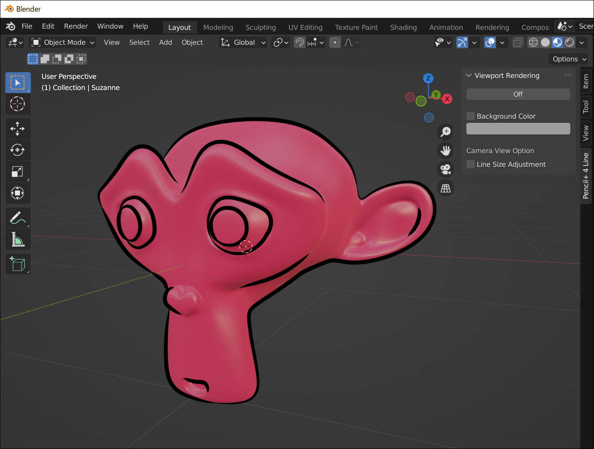Image resolution: width=594 pixels, height=449 pixels.
Task: Click the green Y axis gizmo
Action: point(436,95)
